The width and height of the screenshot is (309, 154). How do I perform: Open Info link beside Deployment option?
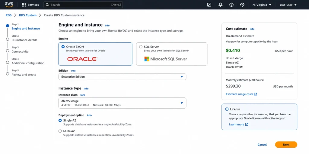[x=89, y=115]
